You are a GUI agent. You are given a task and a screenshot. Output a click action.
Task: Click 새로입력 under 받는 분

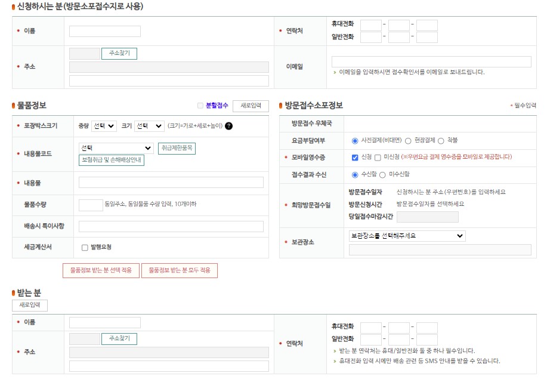pos(29,305)
